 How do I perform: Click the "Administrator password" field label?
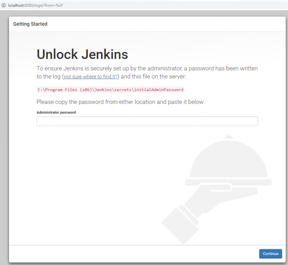coord(56,112)
